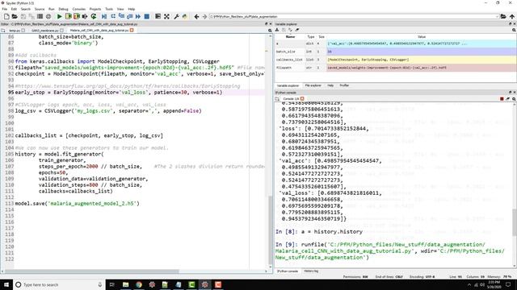Viewport: 517px width, 290px height.
Task: Switch to the File explorer tab
Action: pos(313,85)
